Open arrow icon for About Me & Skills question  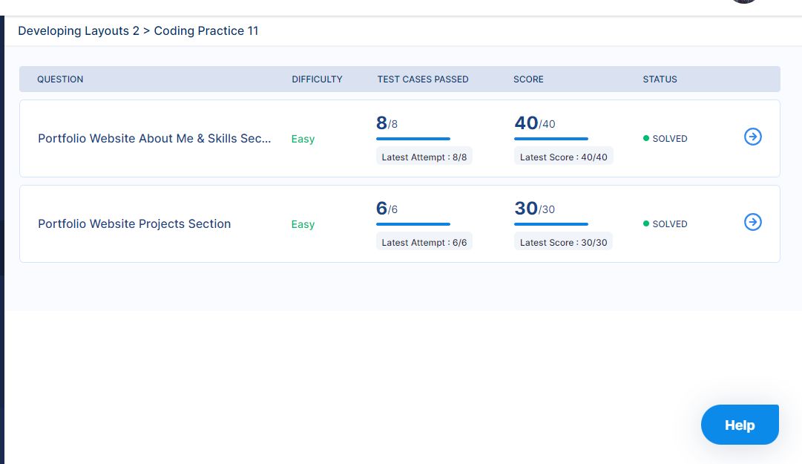coord(752,137)
